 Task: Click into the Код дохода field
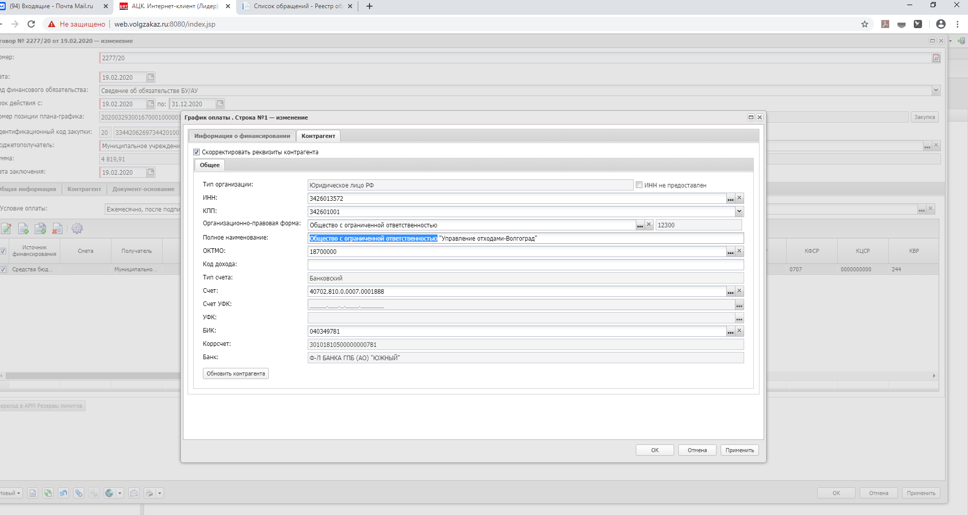pos(525,265)
